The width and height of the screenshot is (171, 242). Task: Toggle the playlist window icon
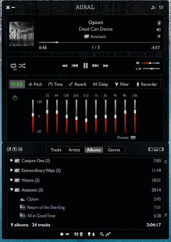153,7
